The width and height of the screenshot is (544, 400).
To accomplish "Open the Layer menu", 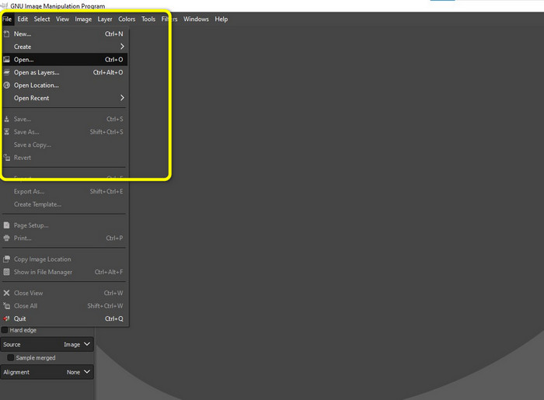I will [105, 19].
